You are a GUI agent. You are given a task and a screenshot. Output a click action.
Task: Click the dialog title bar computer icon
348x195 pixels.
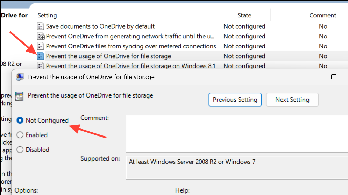[20, 77]
